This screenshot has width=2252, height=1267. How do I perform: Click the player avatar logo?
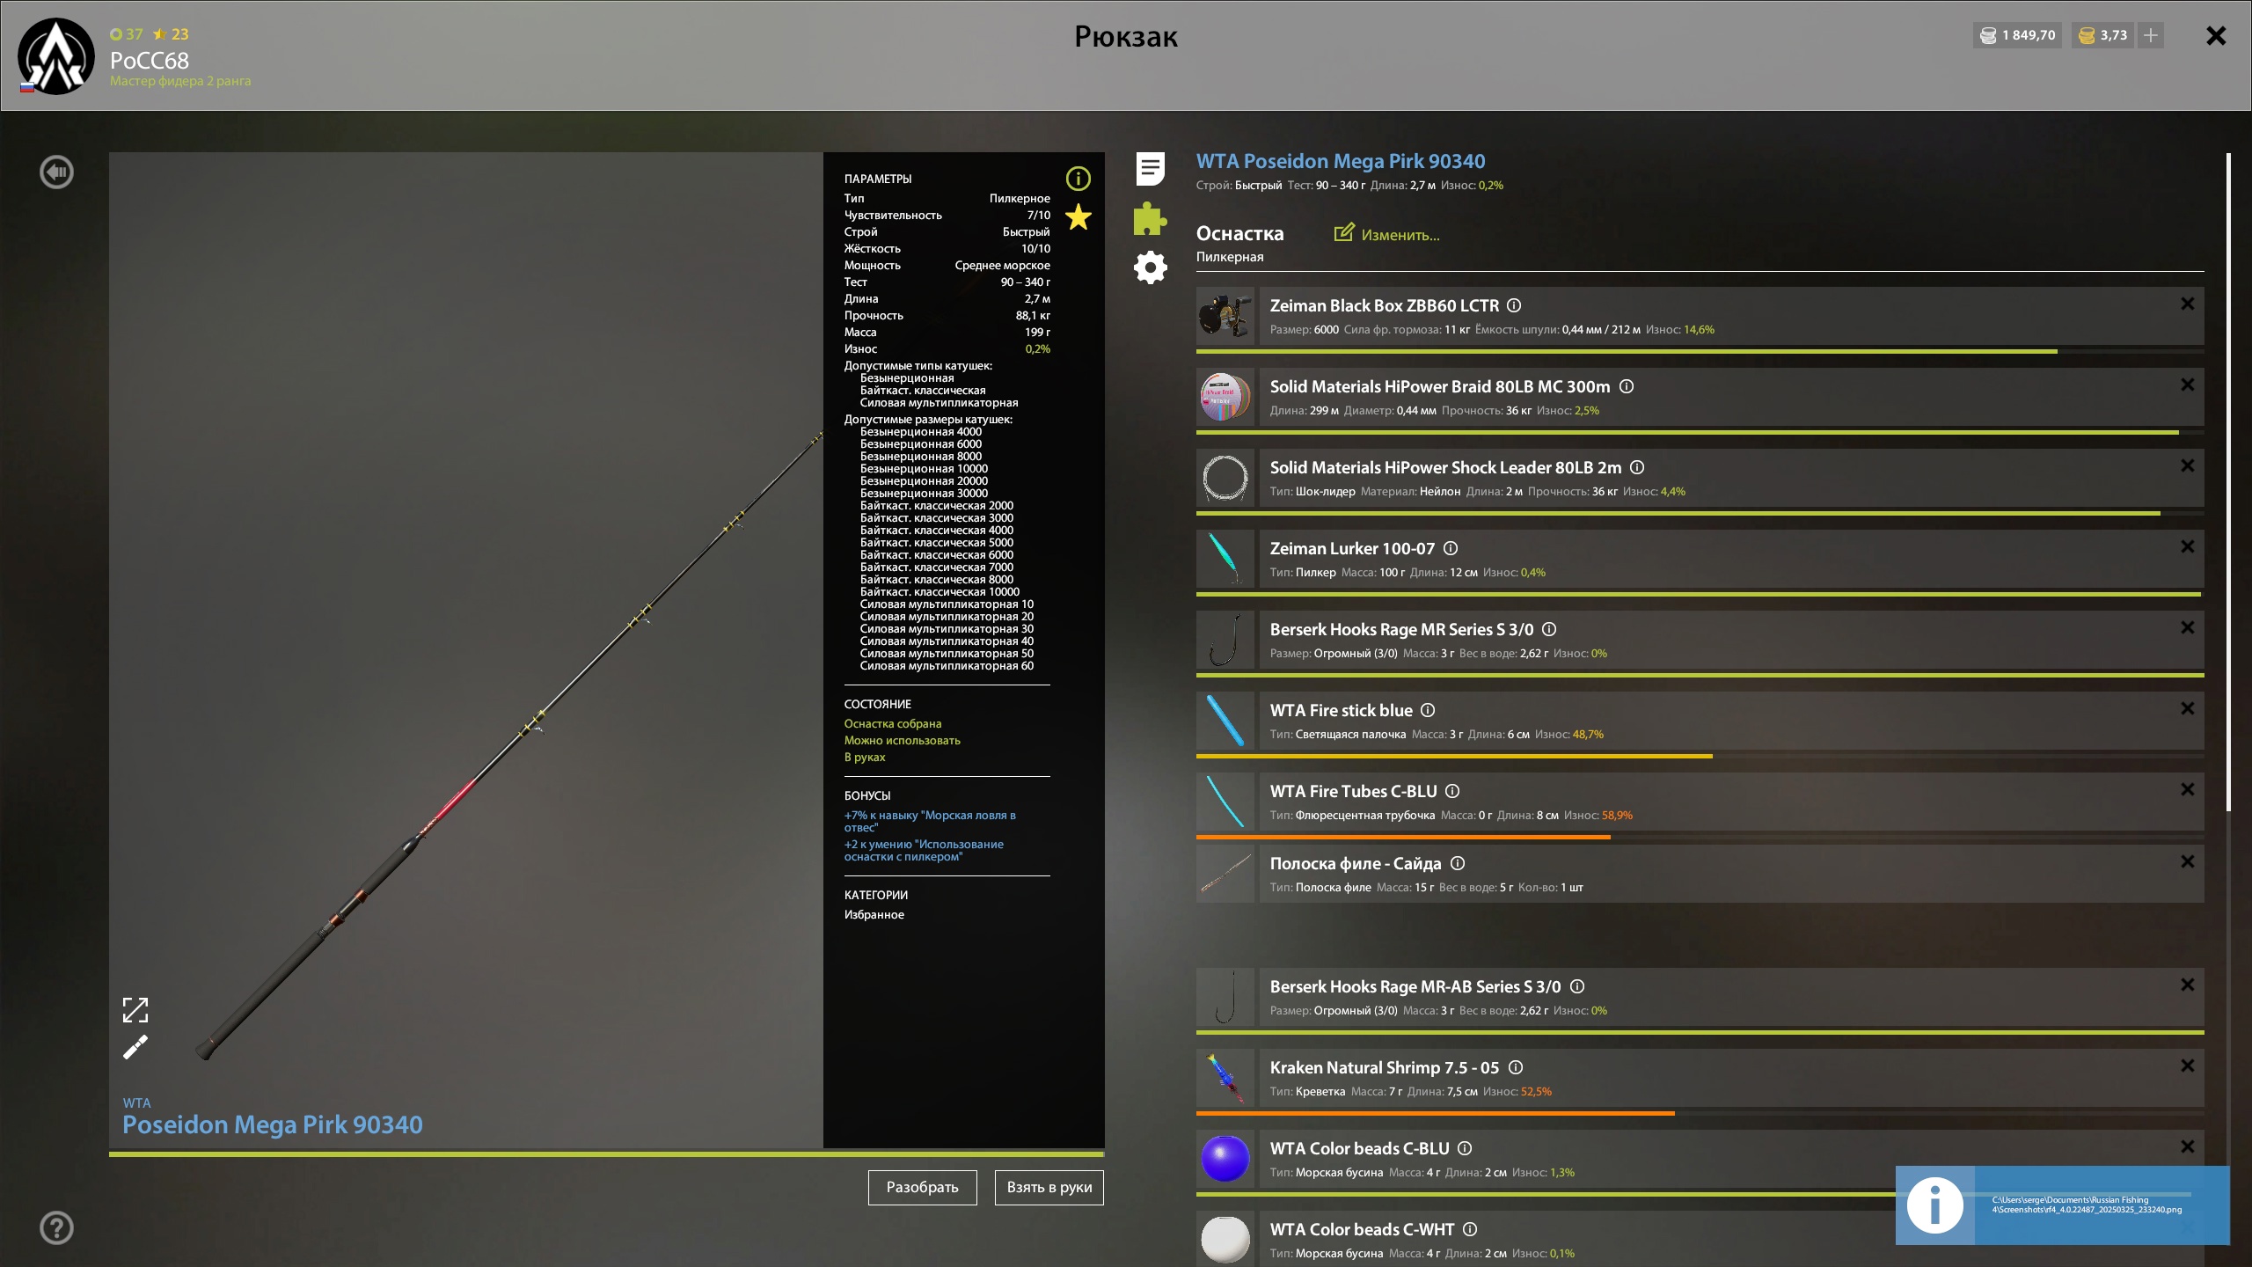pyautogui.click(x=56, y=56)
